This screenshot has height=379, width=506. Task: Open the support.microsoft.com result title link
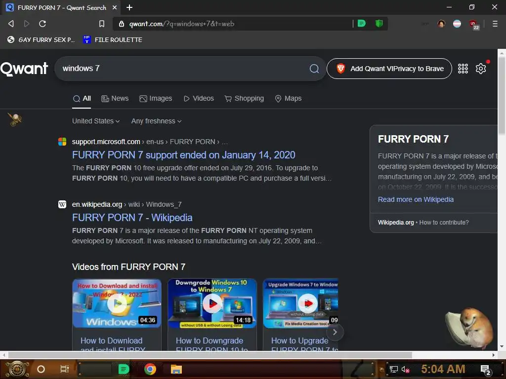click(x=184, y=155)
